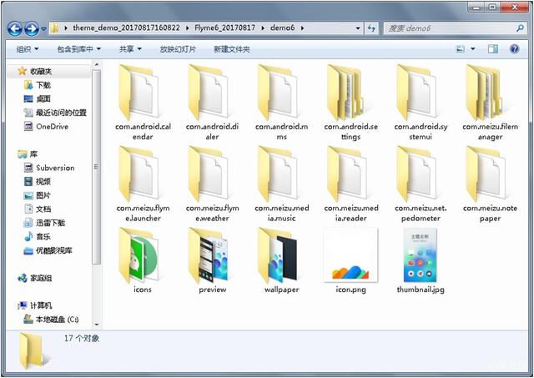
Task: Select the com.meizu.media.music folder
Action: coord(282,184)
